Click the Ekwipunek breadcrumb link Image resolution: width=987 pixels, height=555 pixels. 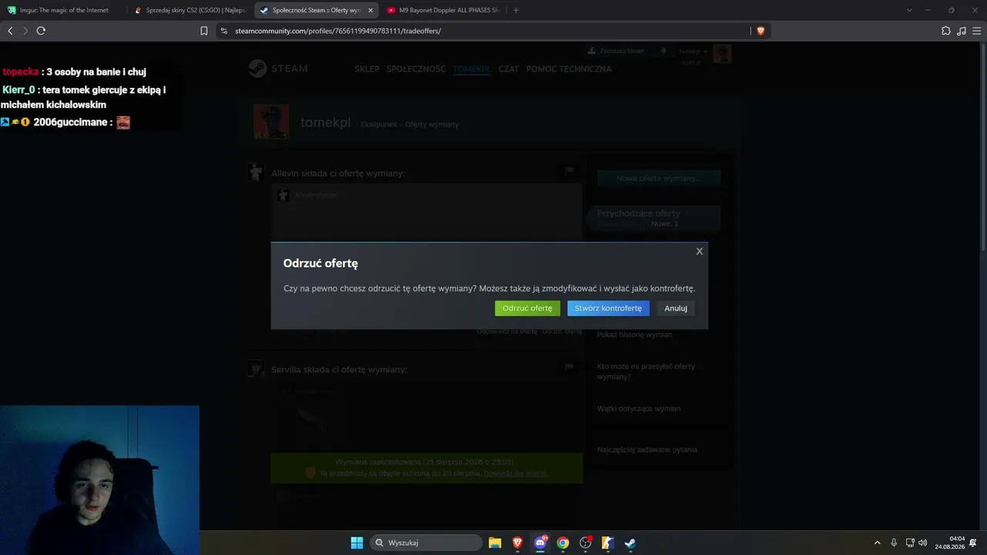coord(379,124)
